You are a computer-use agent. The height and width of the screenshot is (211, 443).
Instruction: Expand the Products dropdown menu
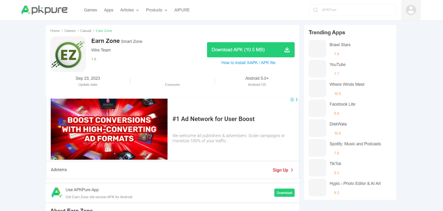coord(157,10)
